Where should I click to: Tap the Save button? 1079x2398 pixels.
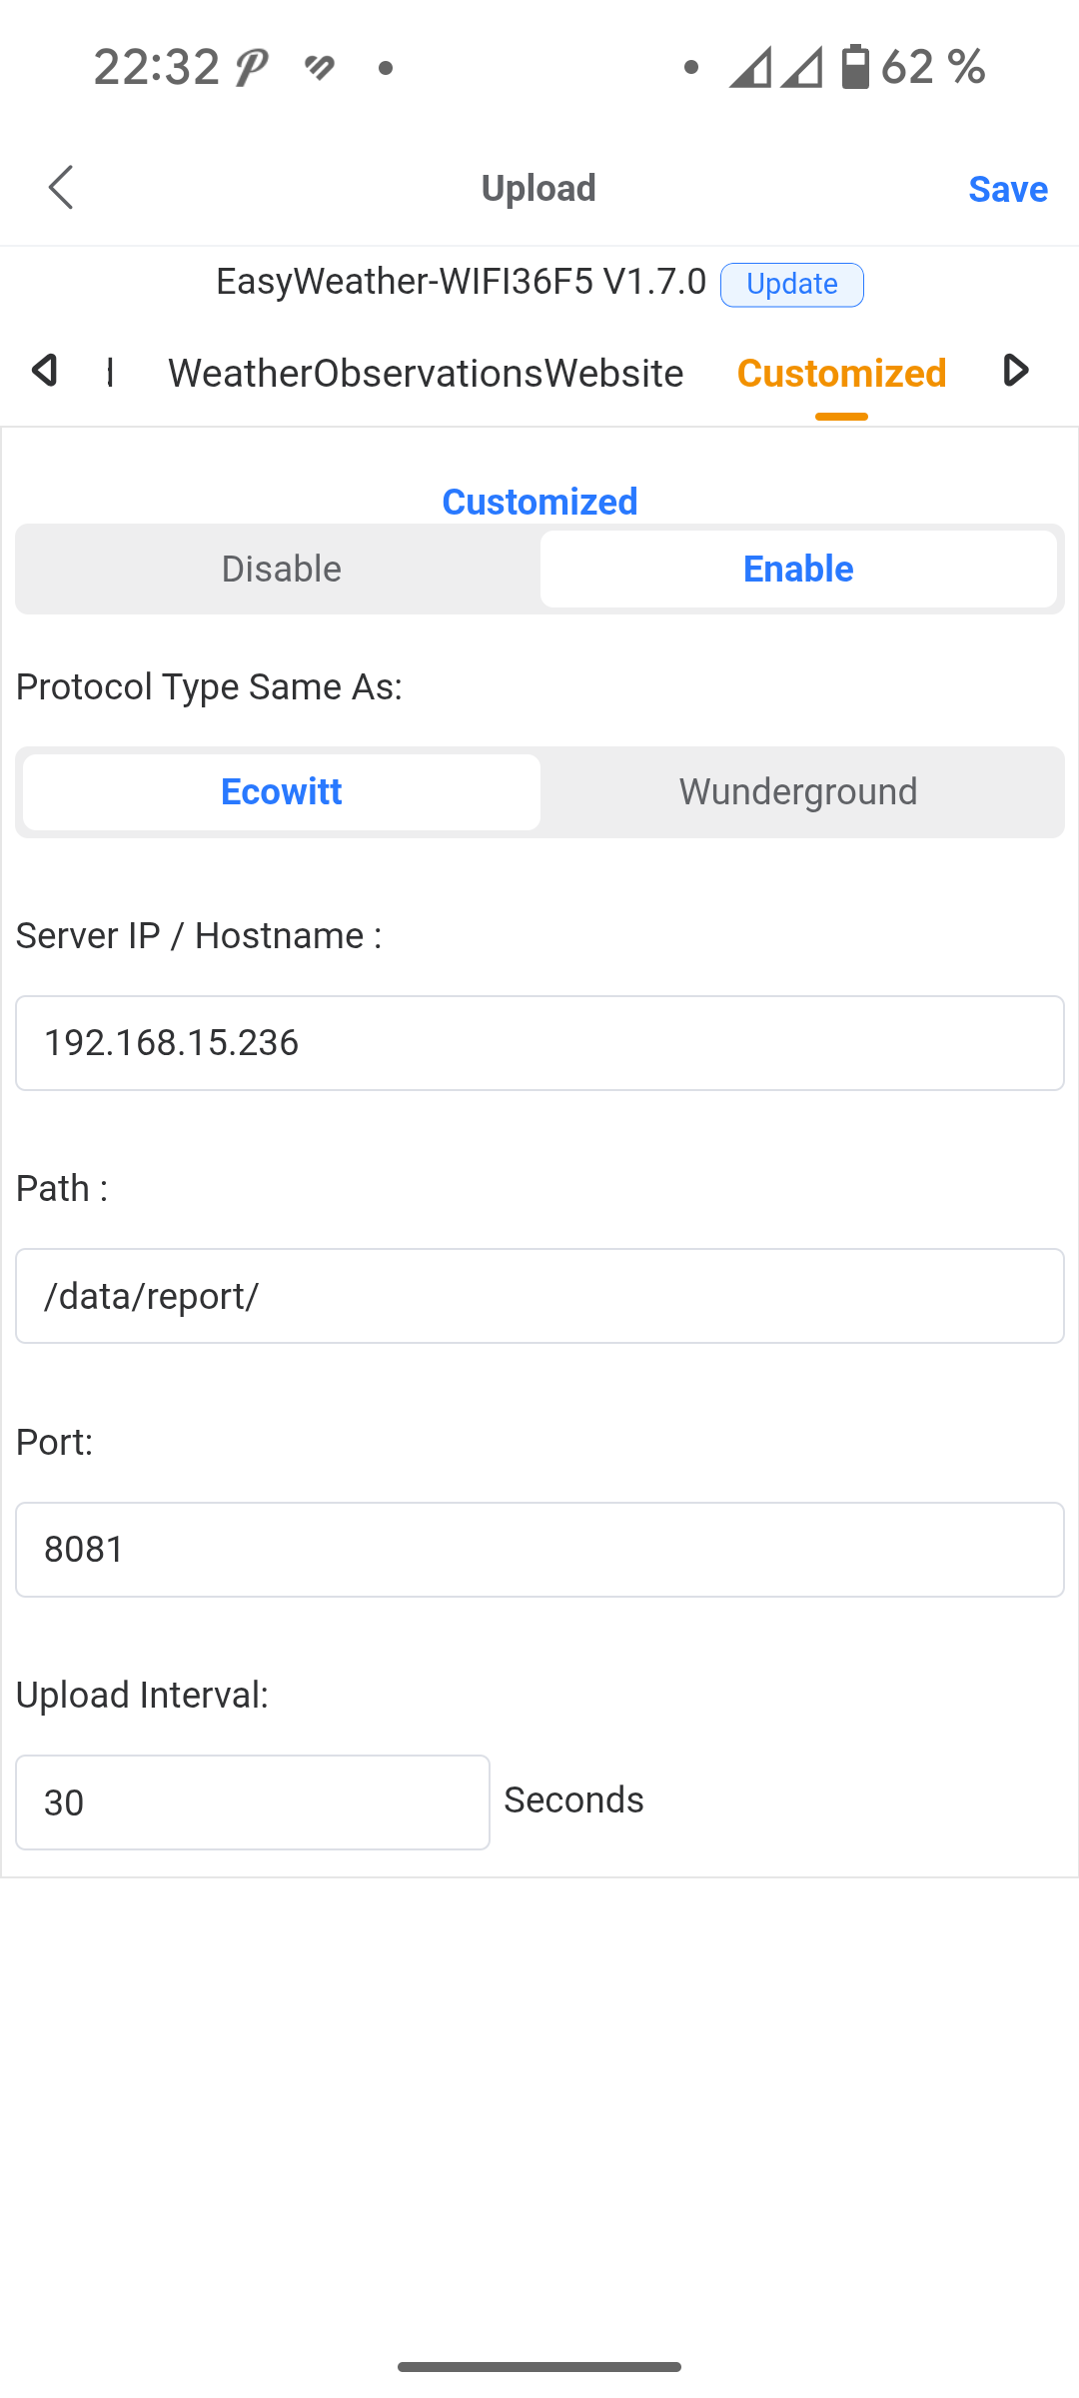click(x=1008, y=189)
